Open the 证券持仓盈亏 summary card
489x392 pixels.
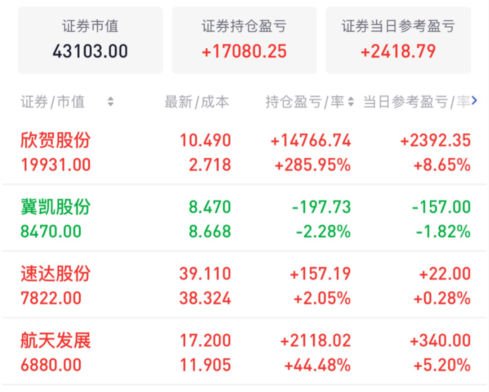pos(244,40)
